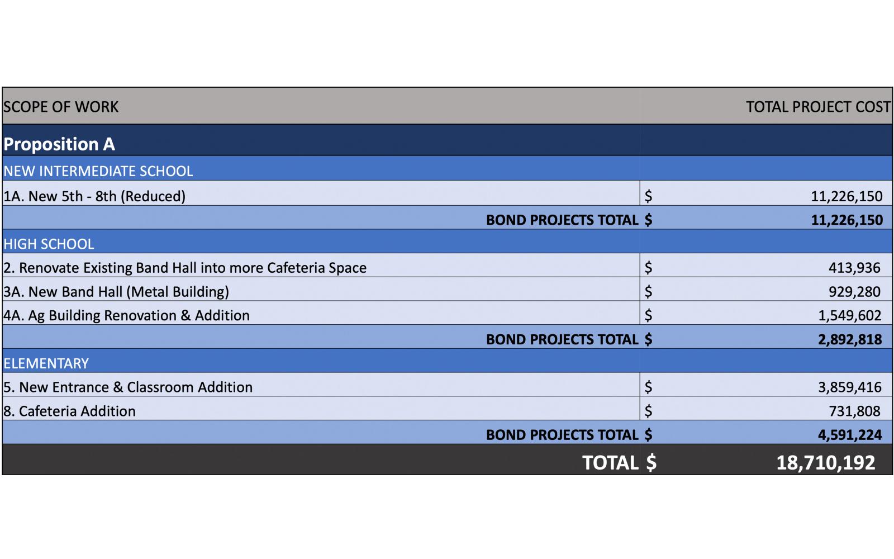
Task: Select the New Entrance & Classroom Addition row
Action: 128,387
